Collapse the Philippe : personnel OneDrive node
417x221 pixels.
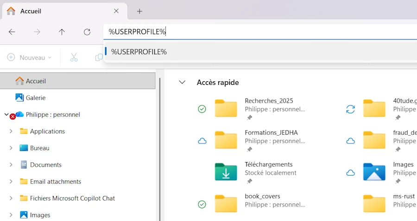pos(6,114)
